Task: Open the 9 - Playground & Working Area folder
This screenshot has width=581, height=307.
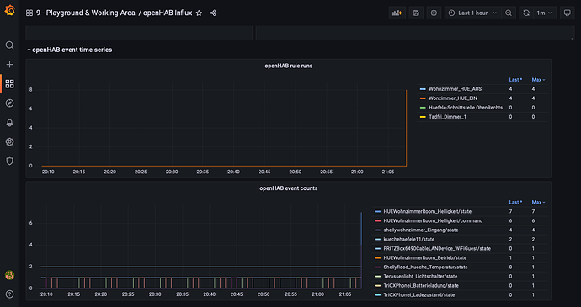Action: click(x=86, y=13)
